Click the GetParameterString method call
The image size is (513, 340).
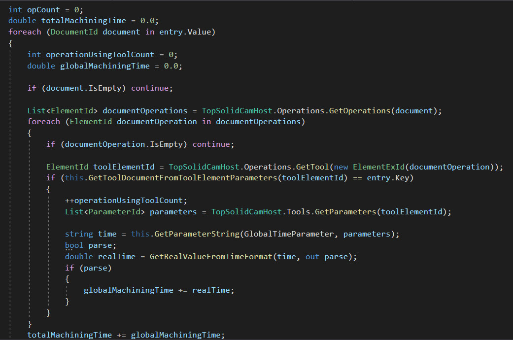[x=197, y=234]
